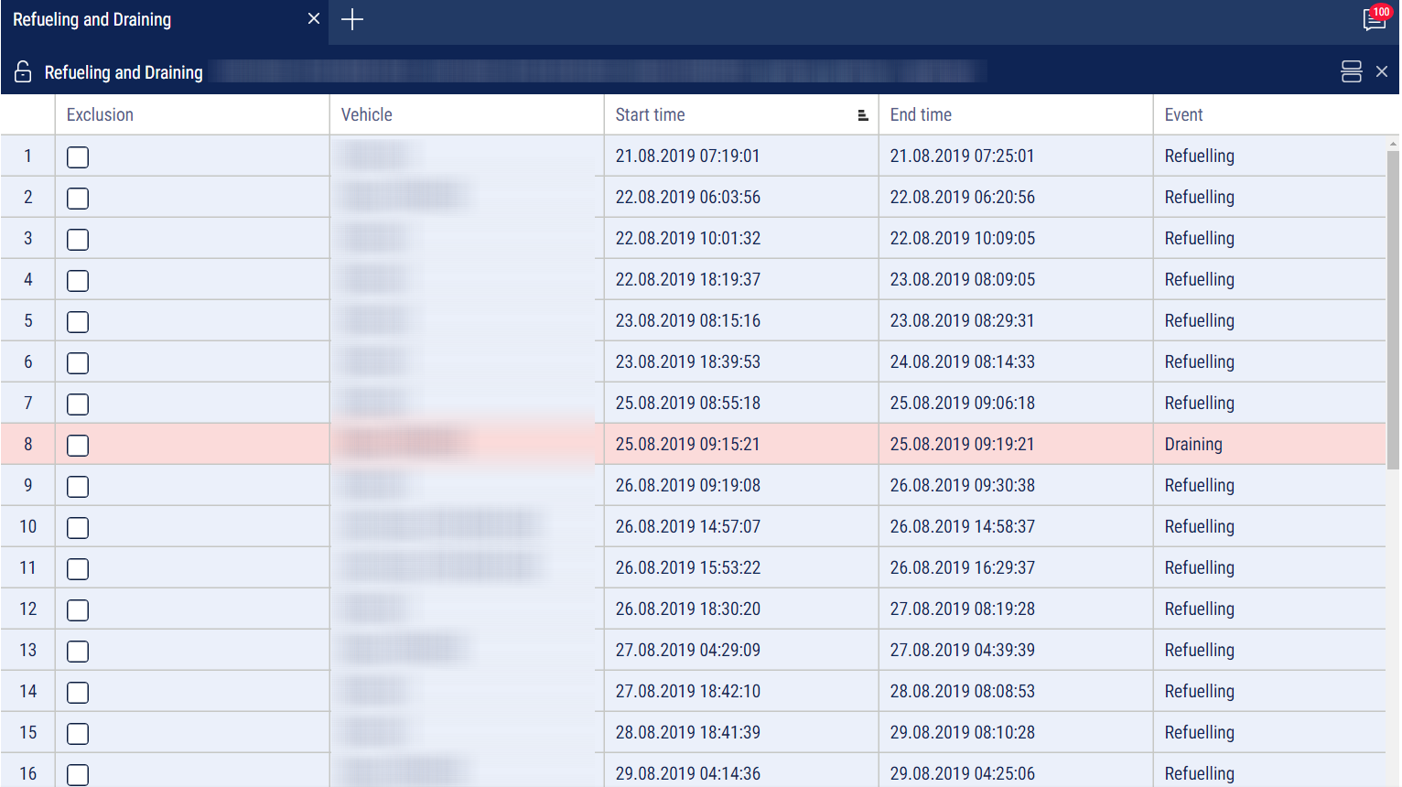Image resolution: width=1402 pixels, height=787 pixels.
Task: Check Exclusion box for row 16
Action: coord(78,774)
